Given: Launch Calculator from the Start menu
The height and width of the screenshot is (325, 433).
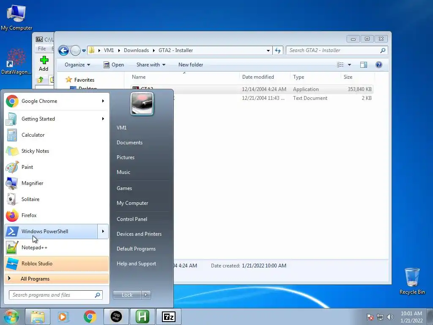Looking at the screenshot, I should point(57,135).
